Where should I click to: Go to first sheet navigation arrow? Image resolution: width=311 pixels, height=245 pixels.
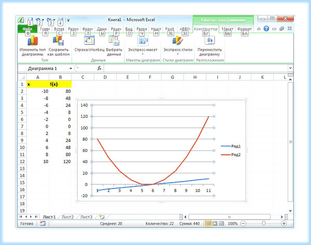coord(21,217)
